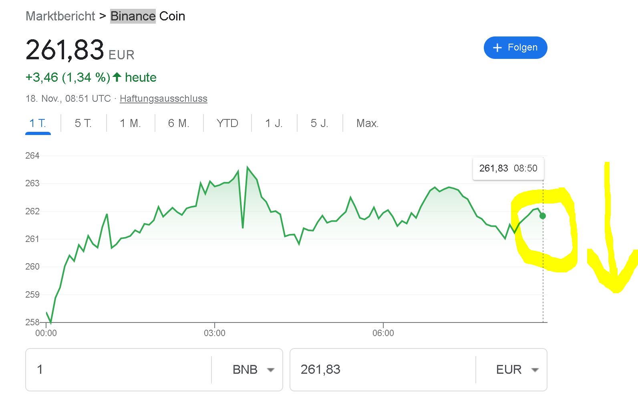Select the 6 M. chart range
The height and width of the screenshot is (397, 638).
point(179,123)
